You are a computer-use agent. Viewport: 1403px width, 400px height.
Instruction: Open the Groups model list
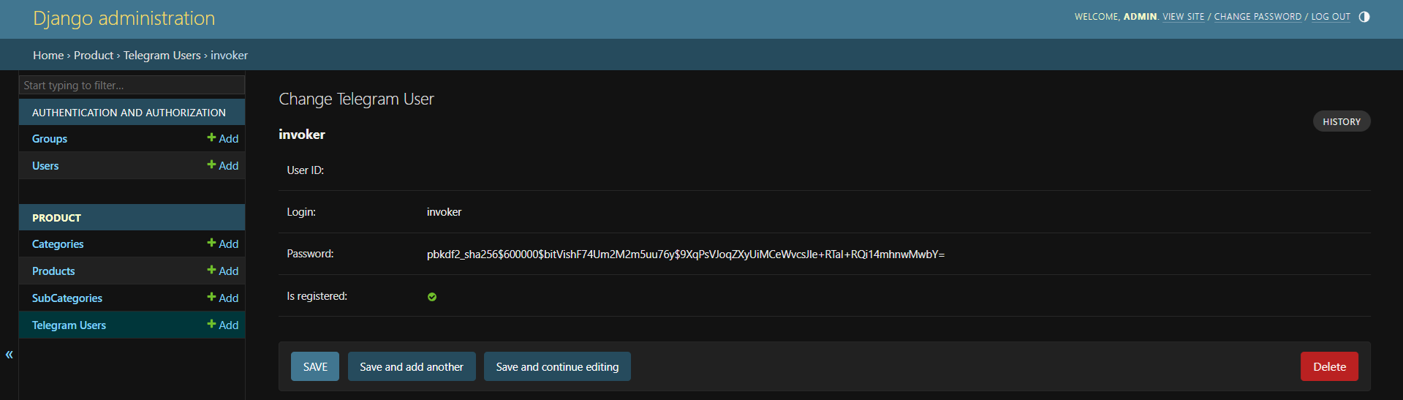[50, 139]
